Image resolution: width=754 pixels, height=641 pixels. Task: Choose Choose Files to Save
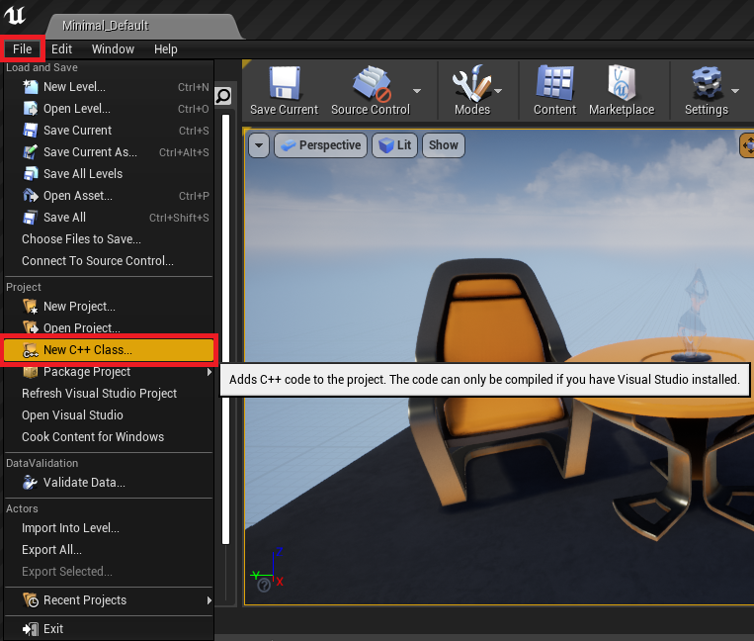coord(109,239)
